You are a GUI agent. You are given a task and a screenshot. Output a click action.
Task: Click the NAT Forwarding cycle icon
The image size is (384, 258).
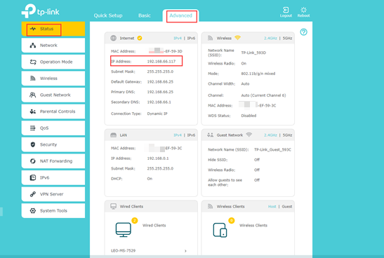33,161
